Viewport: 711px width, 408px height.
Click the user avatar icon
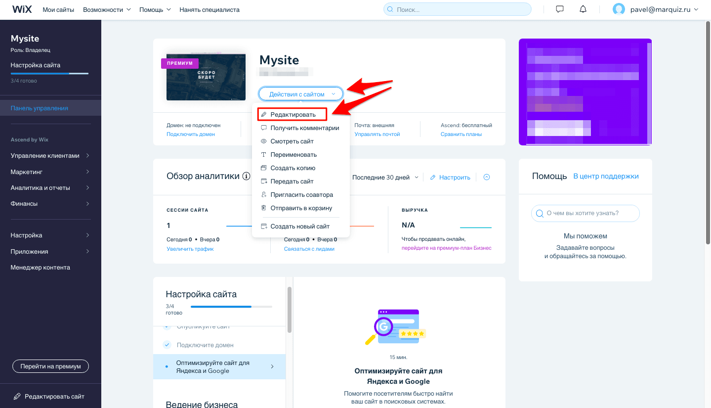tap(619, 9)
